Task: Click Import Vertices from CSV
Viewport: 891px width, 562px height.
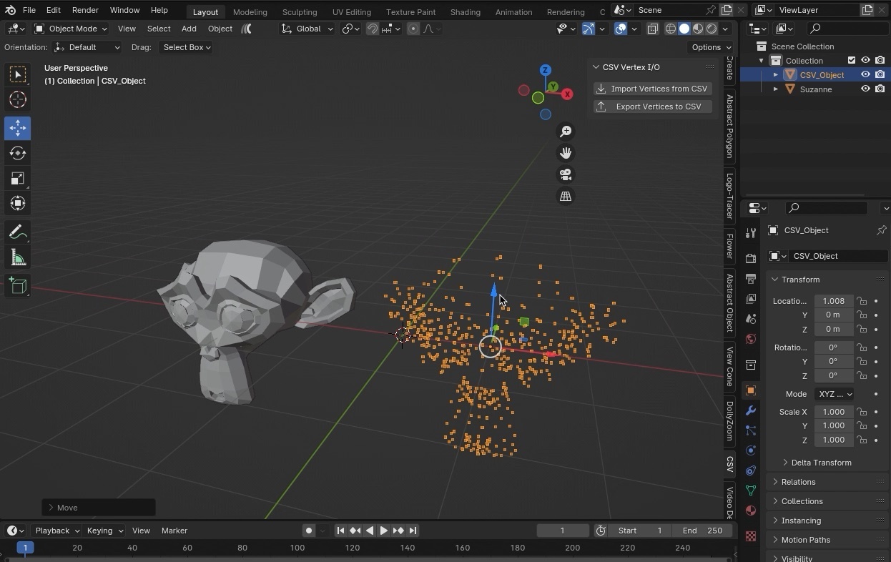Action: tap(652, 88)
